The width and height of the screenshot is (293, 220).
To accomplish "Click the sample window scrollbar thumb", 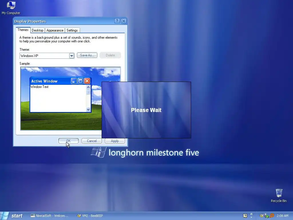I will click(88, 92).
